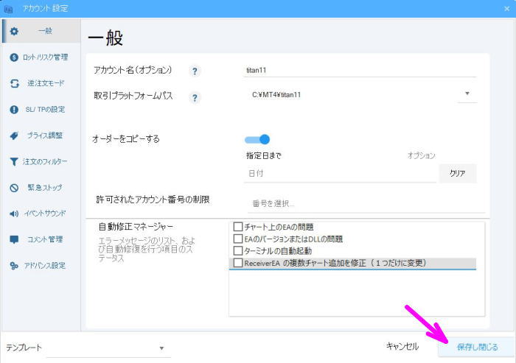Click the 指定日まで label
The image size is (516, 363).
point(264,156)
